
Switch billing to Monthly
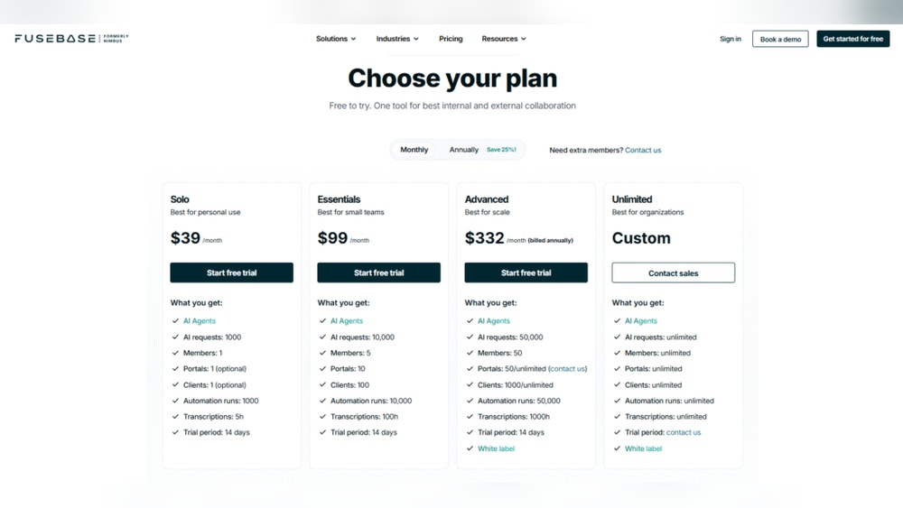click(x=414, y=150)
